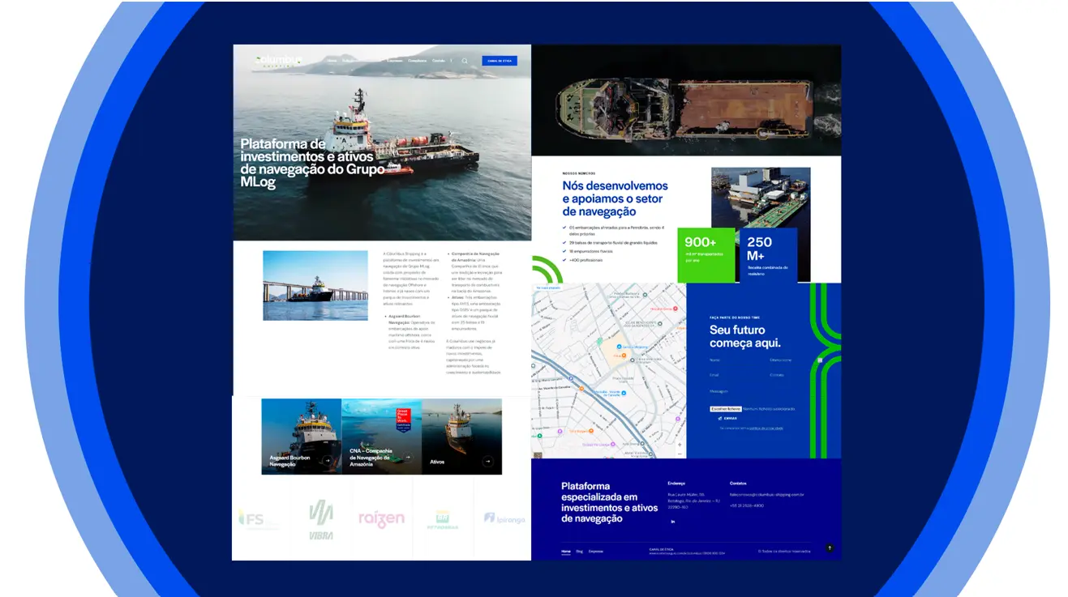
Task: Zoom in on the map with plus
Action: 680,444
